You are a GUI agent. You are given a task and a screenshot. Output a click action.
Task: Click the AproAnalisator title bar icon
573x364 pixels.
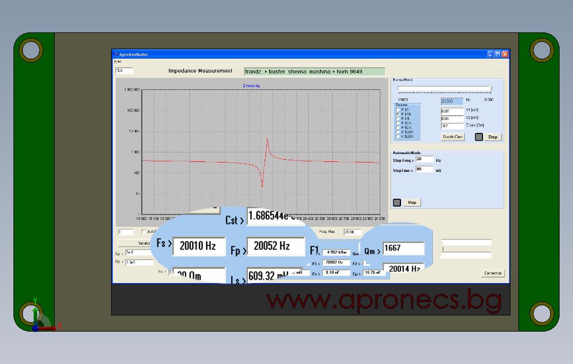(x=116, y=54)
